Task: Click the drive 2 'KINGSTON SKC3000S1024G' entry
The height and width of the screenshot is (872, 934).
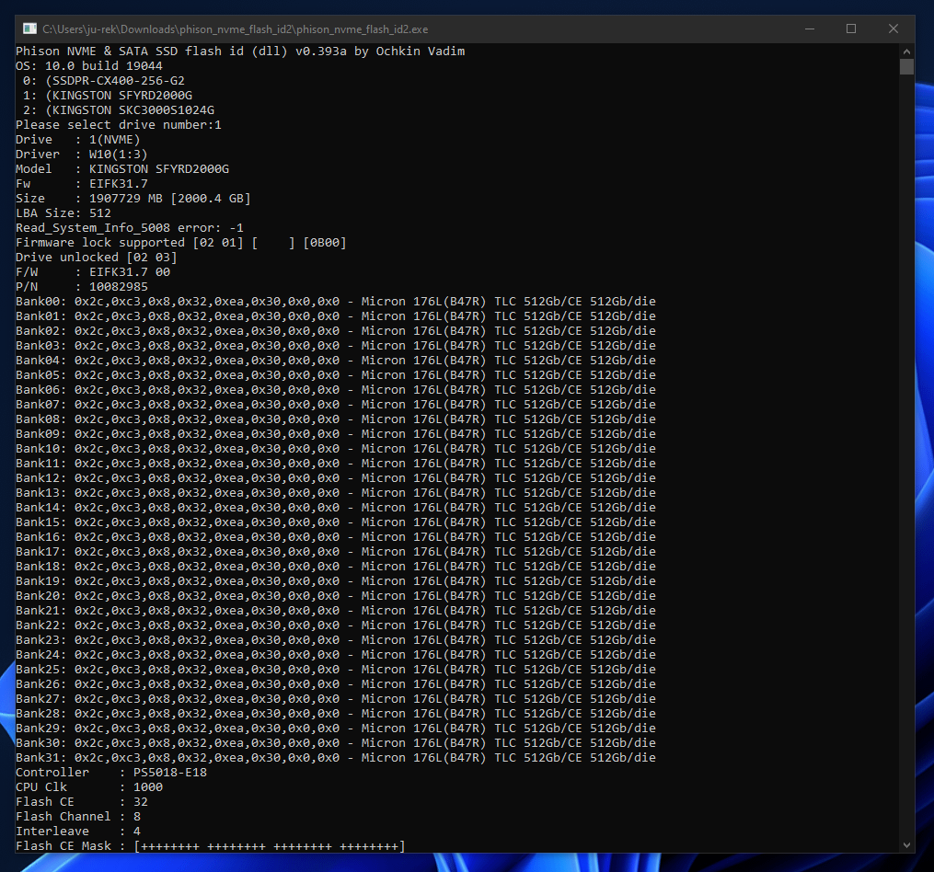Action: tap(119, 110)
